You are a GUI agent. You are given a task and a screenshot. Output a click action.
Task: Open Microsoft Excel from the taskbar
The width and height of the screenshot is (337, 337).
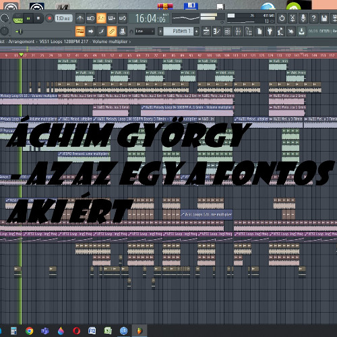point(108,331)
